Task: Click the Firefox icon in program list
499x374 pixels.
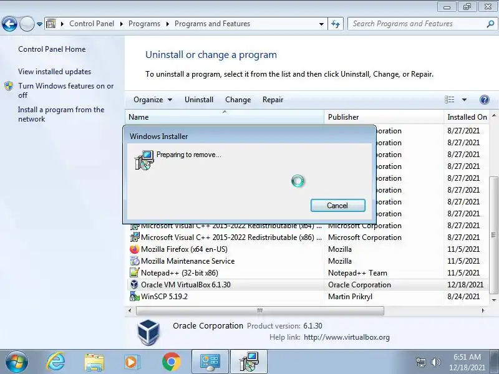Action: (x=135, y=249)
